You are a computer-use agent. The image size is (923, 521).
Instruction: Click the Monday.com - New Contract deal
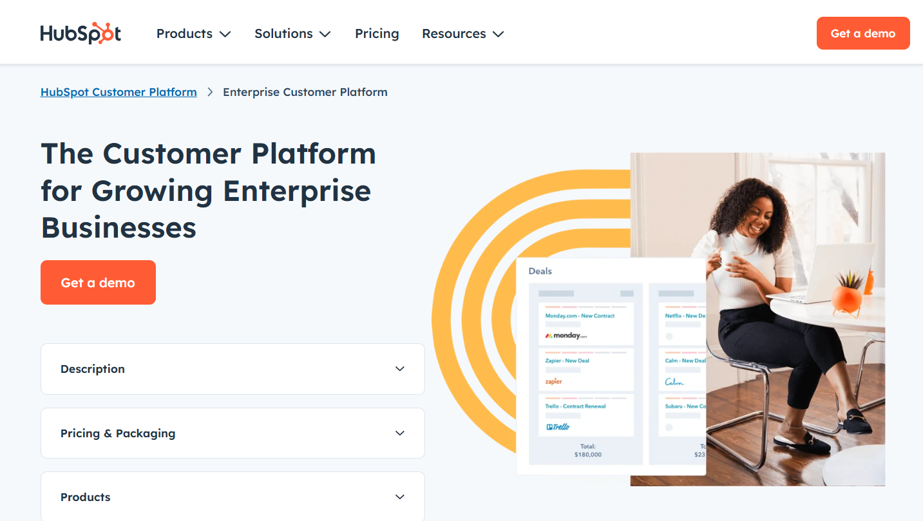click(x=580, y=316)
